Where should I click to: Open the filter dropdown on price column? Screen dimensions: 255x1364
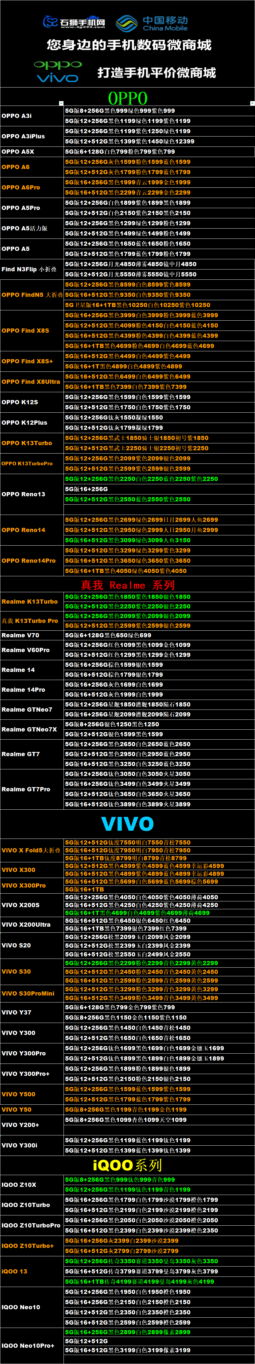tap(252, 103)
